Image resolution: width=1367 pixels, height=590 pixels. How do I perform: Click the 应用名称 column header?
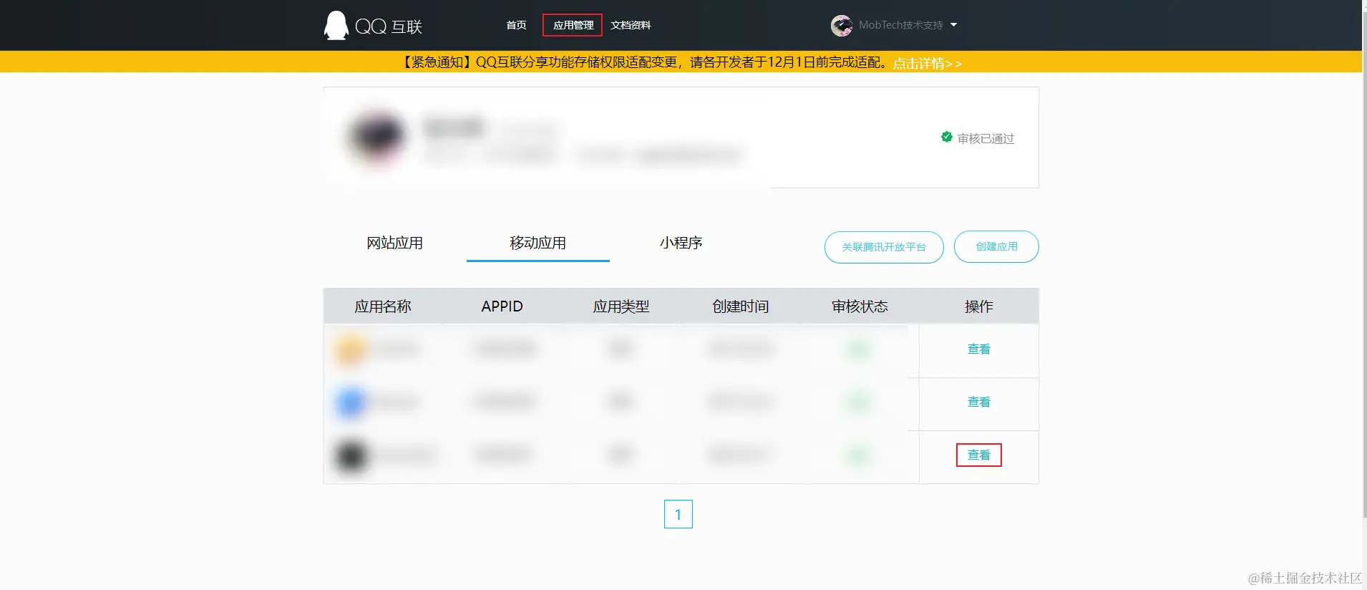pyautogui.click(x=383, y=306)
